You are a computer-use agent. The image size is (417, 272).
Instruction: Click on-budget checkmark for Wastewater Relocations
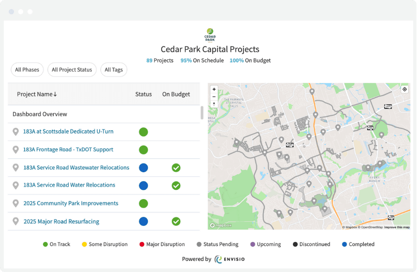point(176,168)
